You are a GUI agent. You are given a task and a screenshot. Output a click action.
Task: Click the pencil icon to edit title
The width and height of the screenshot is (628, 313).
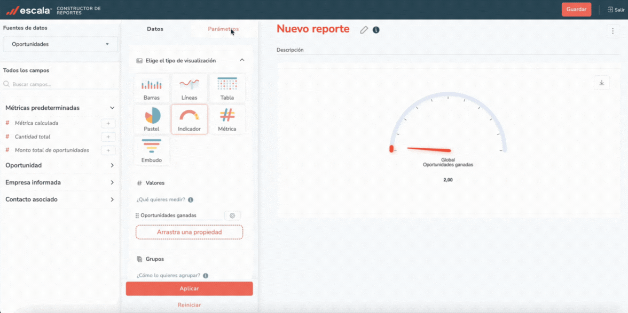click(x=364, y=30)
